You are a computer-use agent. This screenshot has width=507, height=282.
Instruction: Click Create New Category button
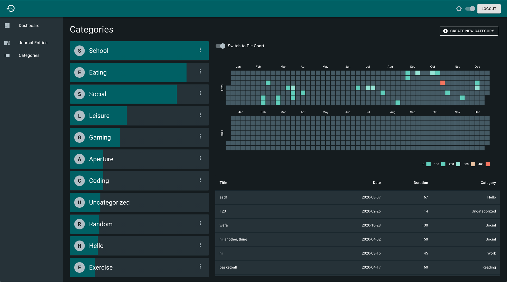469,31
